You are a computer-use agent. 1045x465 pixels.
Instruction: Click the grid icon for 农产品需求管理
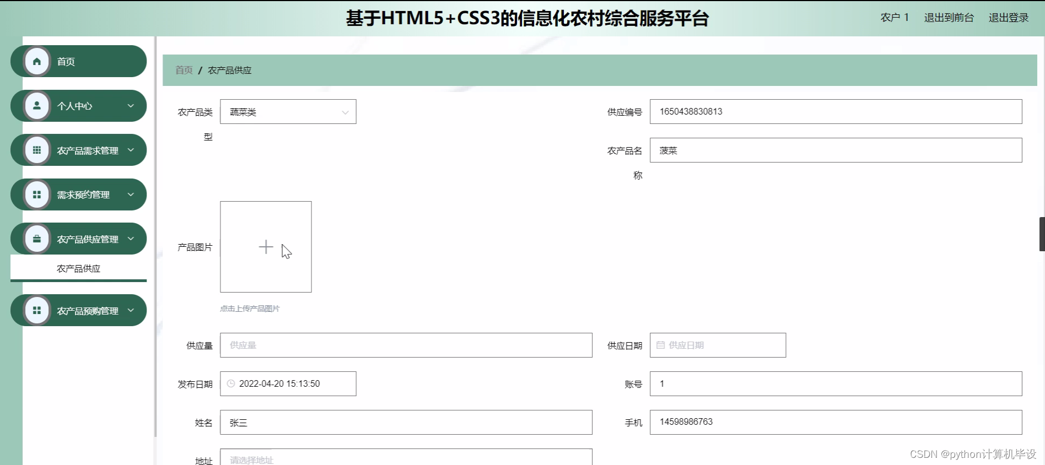pos(37,150)
